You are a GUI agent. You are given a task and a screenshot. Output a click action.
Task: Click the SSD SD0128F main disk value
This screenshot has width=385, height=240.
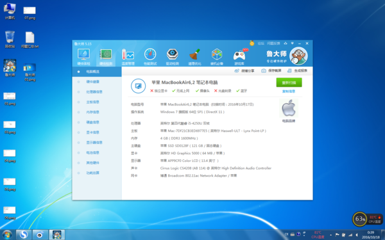[191, 146]
